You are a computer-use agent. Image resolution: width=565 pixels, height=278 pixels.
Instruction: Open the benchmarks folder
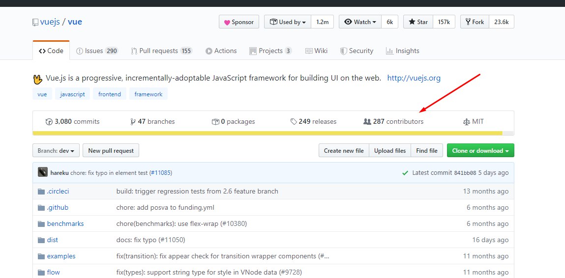tap(65, 223)
